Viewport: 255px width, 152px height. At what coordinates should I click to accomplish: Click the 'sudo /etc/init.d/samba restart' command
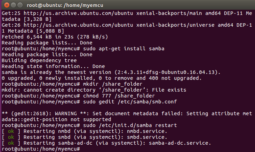pos(130,125)
